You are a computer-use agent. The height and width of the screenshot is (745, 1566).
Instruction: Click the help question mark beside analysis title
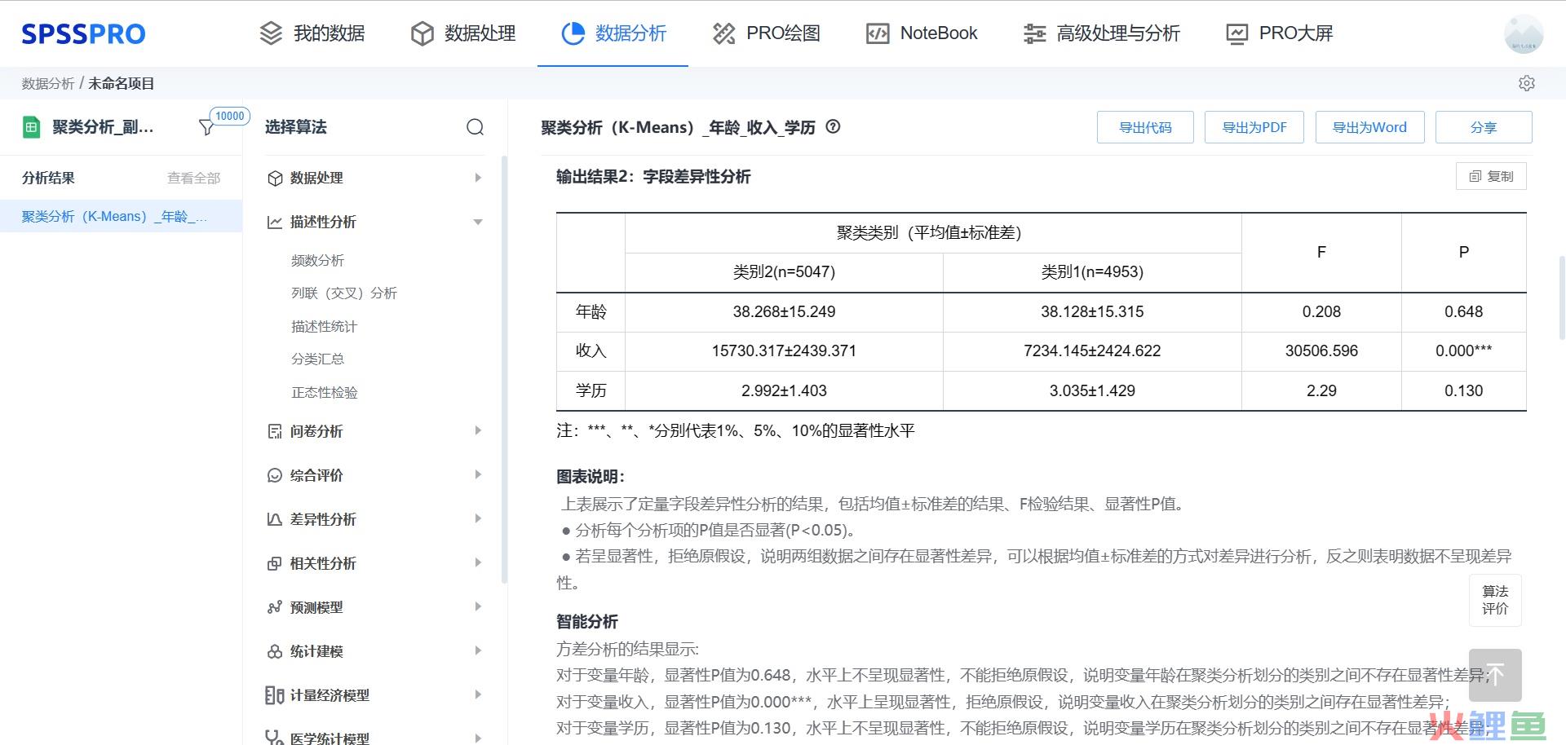(x=833, y=126)
